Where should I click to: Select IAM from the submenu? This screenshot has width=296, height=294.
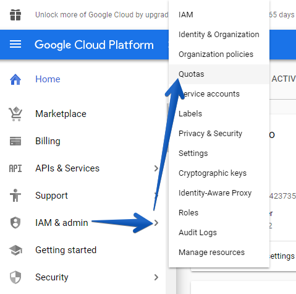[219, 15]
